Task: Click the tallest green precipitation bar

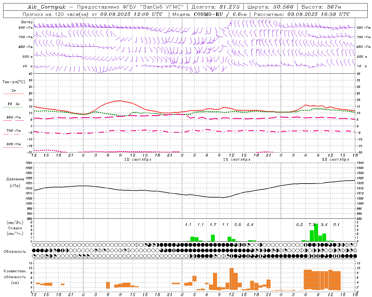Action: click(316, 233)
